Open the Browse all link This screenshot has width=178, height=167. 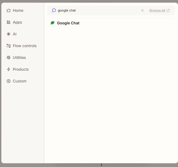pos(157,10)
